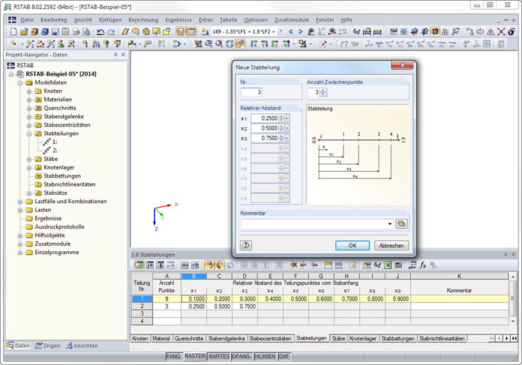Switch to the Querschnitte table tab
Image resolution: width=522 pixels, height=365 pixels.
pyautogui.click(x=189, y=338)
